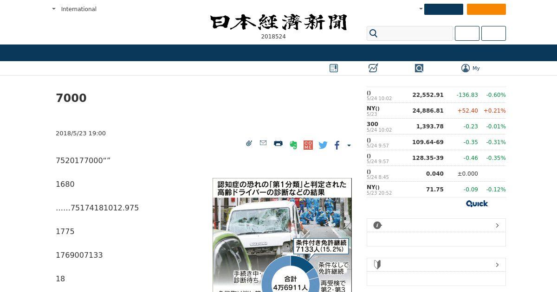The image size is (557, 292).
Task: Click the +52.40 change value
Action: coord(467,111)
